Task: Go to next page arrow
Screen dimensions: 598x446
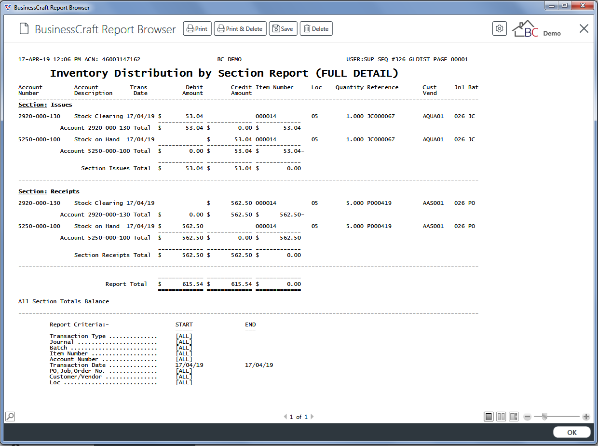Action: point(312,417)
